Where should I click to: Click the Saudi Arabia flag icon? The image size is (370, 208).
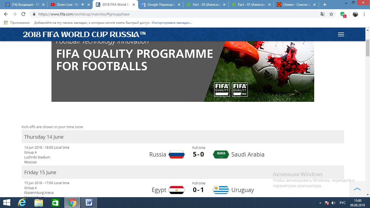[221, 155]
